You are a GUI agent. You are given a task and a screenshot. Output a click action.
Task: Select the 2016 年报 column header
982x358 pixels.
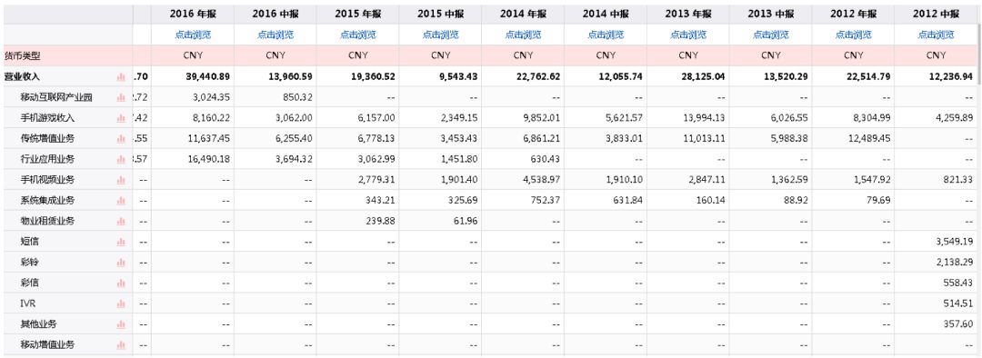[193, 15]
